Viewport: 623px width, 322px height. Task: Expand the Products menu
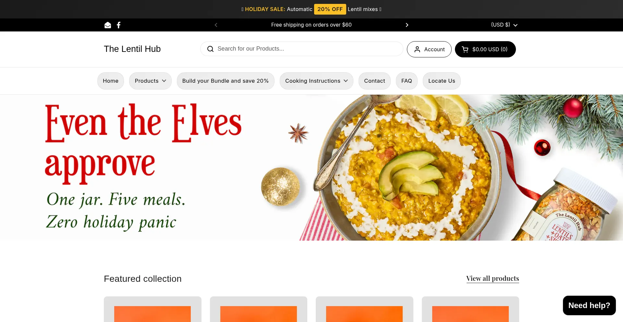(151, 81)
